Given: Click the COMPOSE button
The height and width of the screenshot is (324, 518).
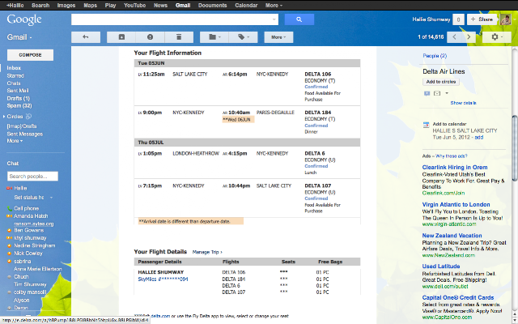Looking at the screenshot, I should [30, 55].
